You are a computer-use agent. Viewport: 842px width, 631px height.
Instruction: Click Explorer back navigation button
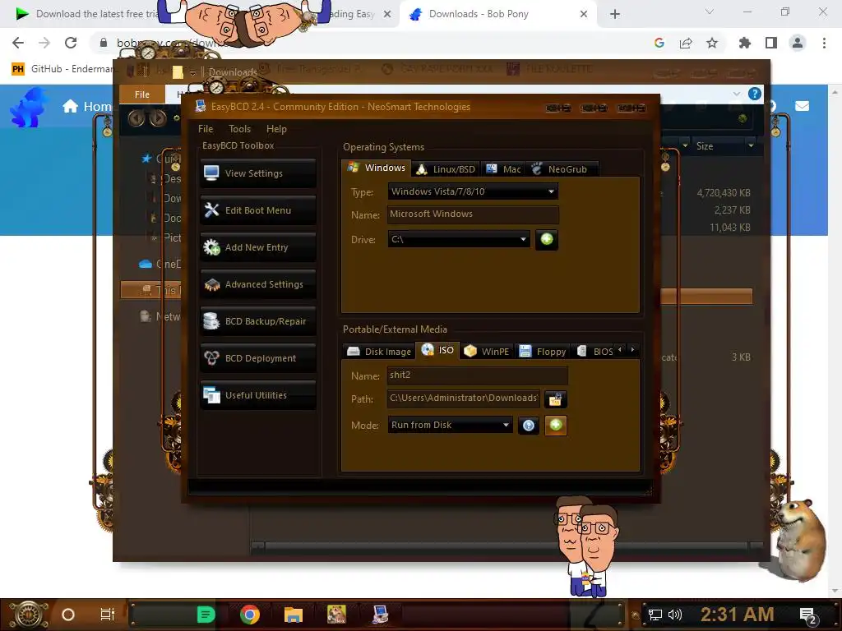coord(136,117)
